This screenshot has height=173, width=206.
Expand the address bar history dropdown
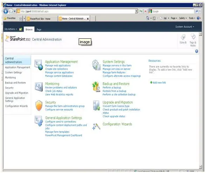pyautogui.click(x=136, y=11)
